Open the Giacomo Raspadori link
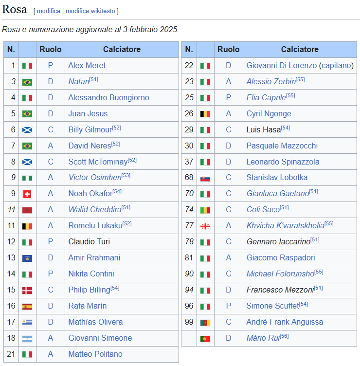 281,257
